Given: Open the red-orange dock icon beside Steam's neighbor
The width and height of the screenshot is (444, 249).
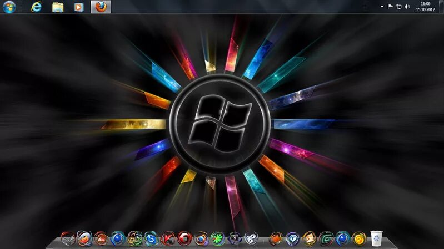Looking at the screenshot, I should click(101, 239).
